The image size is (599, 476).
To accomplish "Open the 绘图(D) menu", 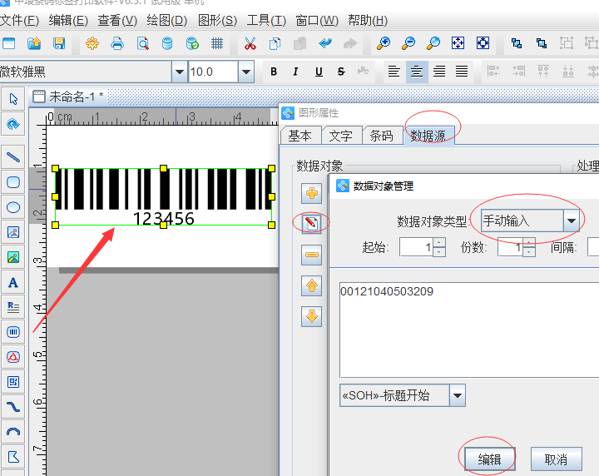I will point(167,20).
